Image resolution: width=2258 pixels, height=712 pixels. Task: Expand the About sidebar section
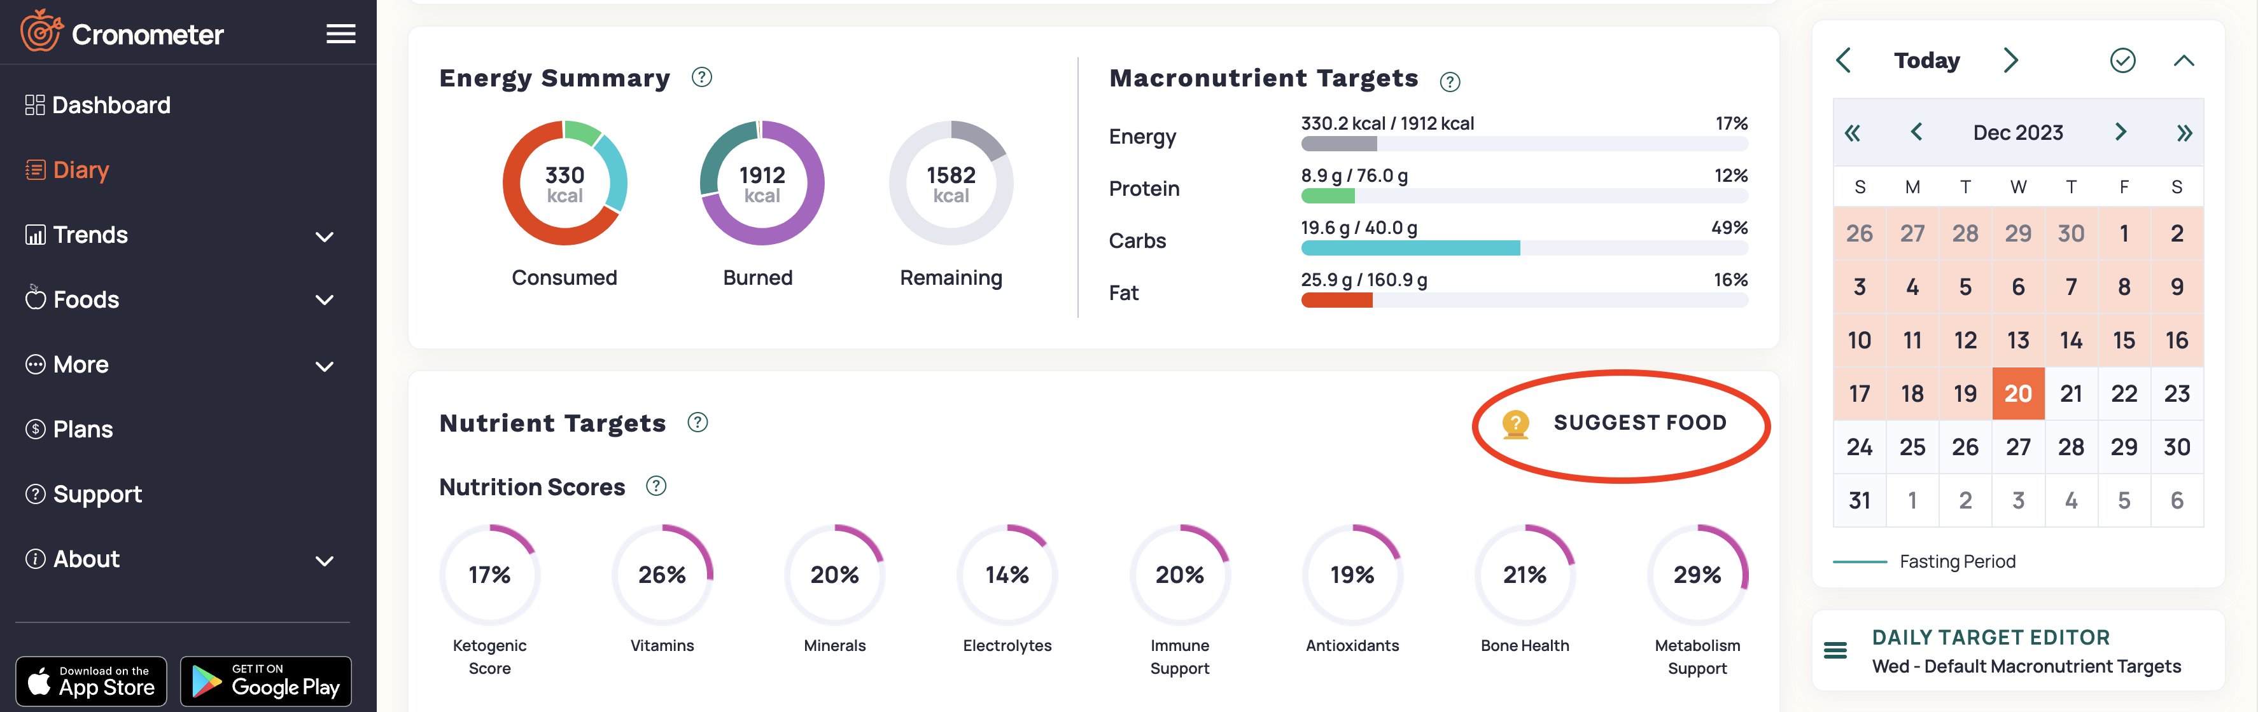325,561
